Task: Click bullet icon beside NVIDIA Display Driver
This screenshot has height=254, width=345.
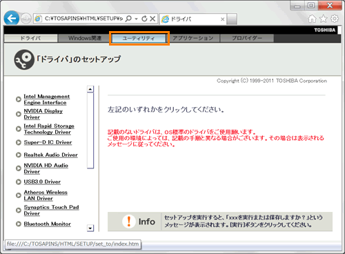Action: click(19, 114)
